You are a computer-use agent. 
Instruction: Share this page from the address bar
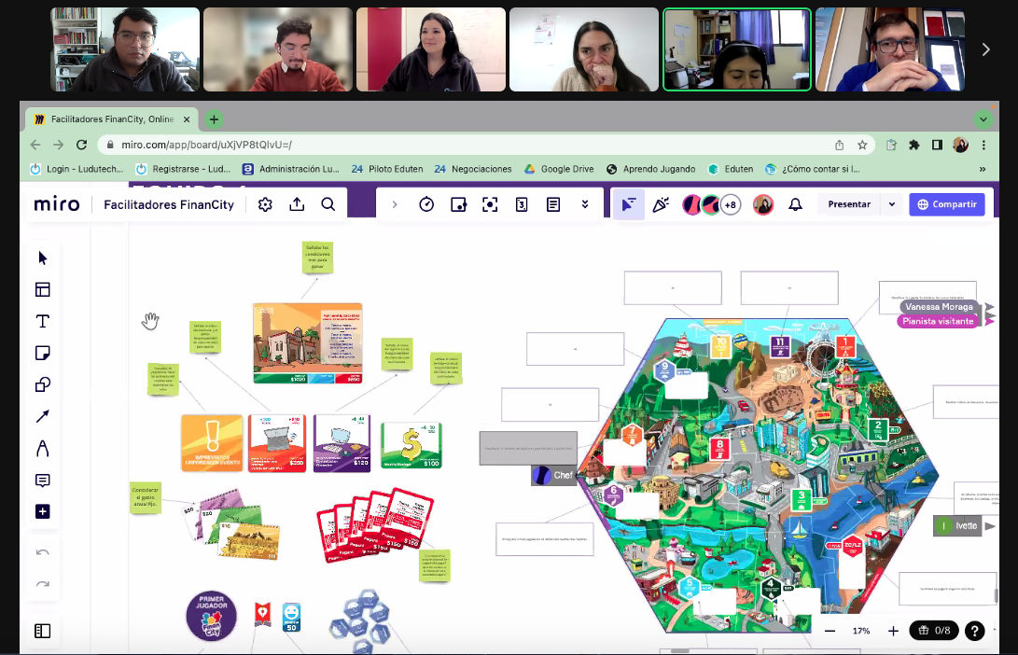[840, 145]
